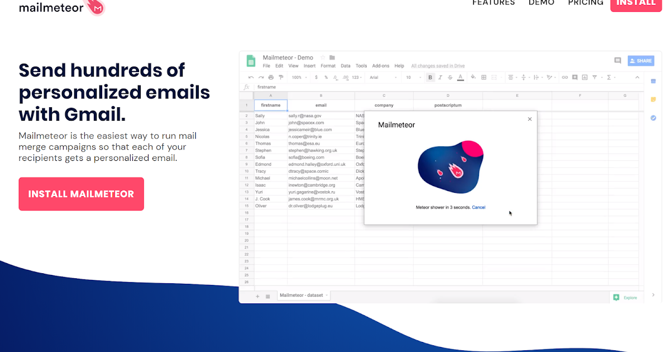Image resolution: width=670 pixels, height=352 pixels.
Task: Click the blue SHARE button
Action: (641, 60)
